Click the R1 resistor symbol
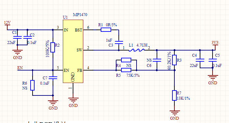 pos(106,30)
